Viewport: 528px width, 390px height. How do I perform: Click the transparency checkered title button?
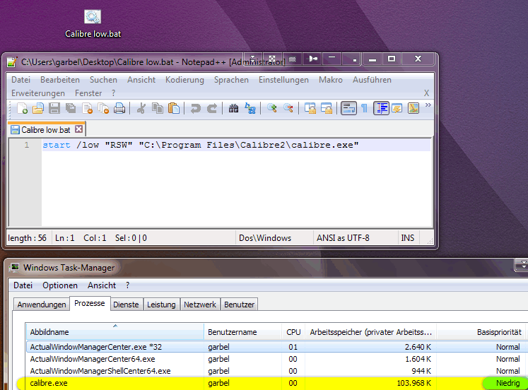coord(293,59)
